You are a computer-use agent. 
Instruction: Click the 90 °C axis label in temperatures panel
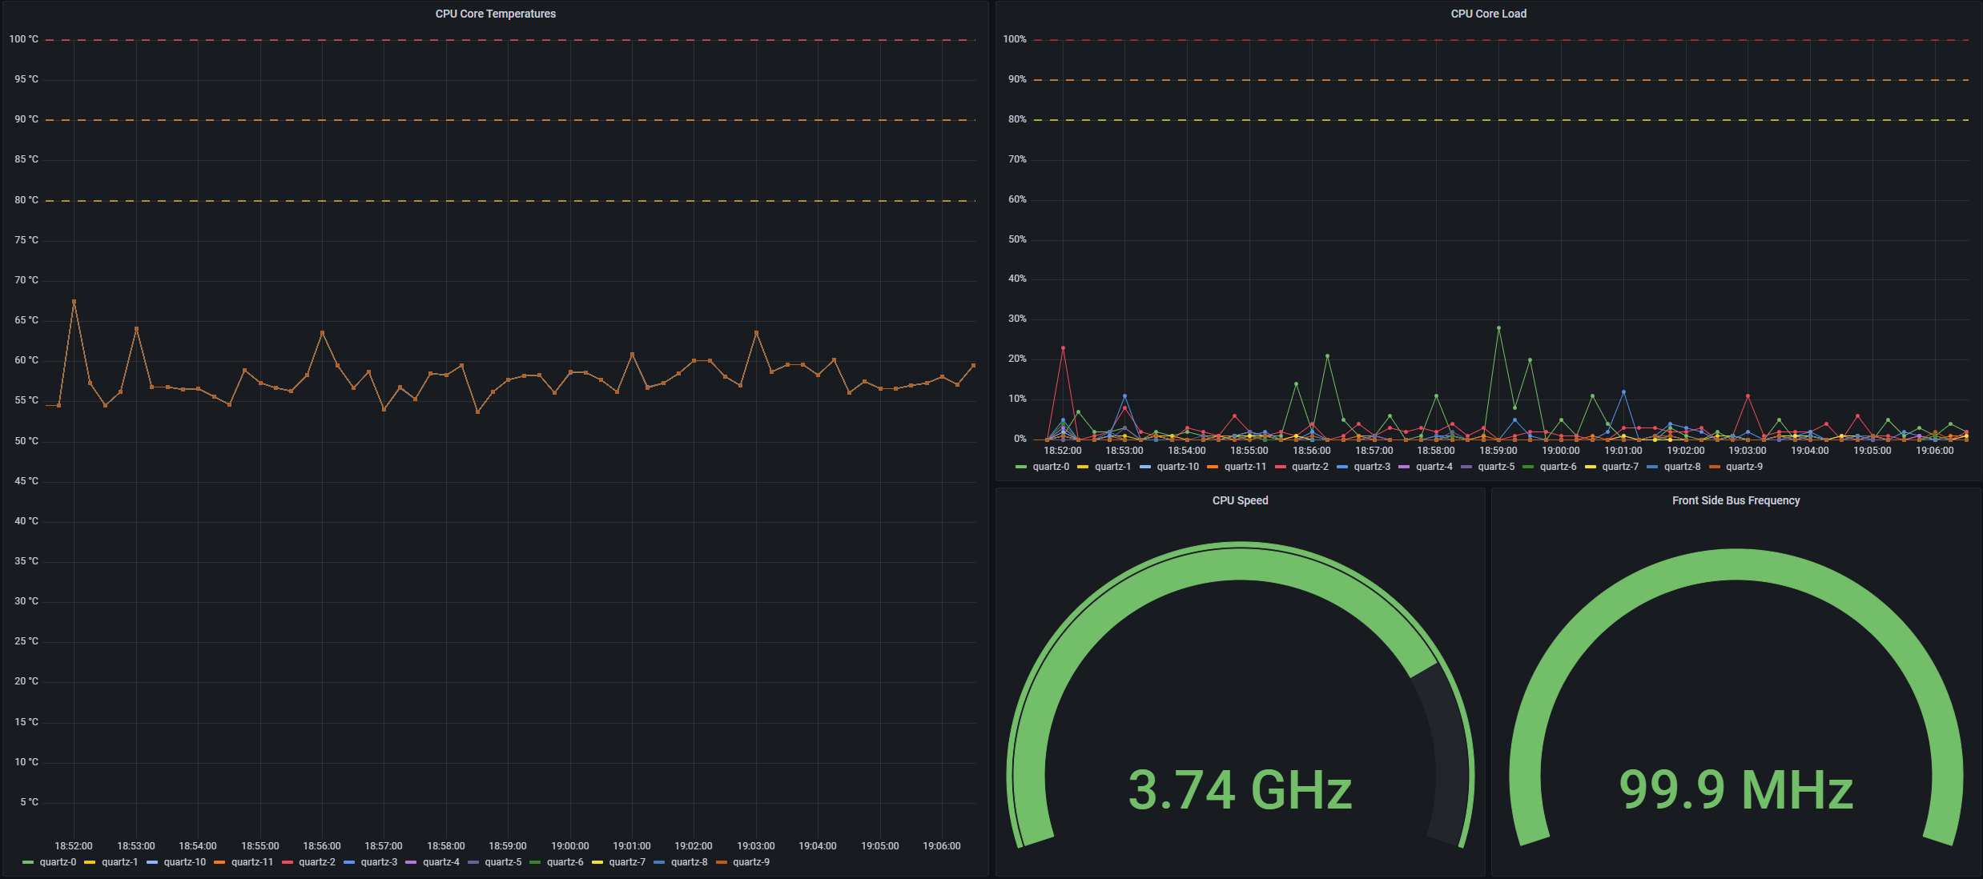[26, 119]
